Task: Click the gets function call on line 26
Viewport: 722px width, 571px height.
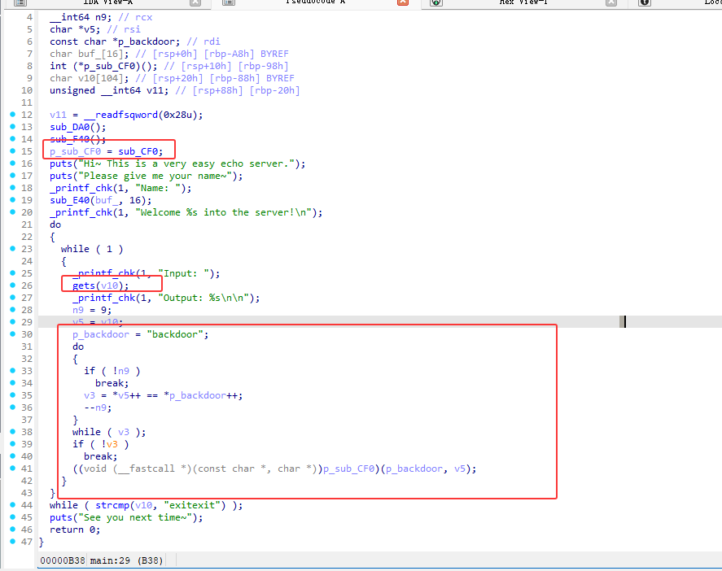Action: [83, 285]
